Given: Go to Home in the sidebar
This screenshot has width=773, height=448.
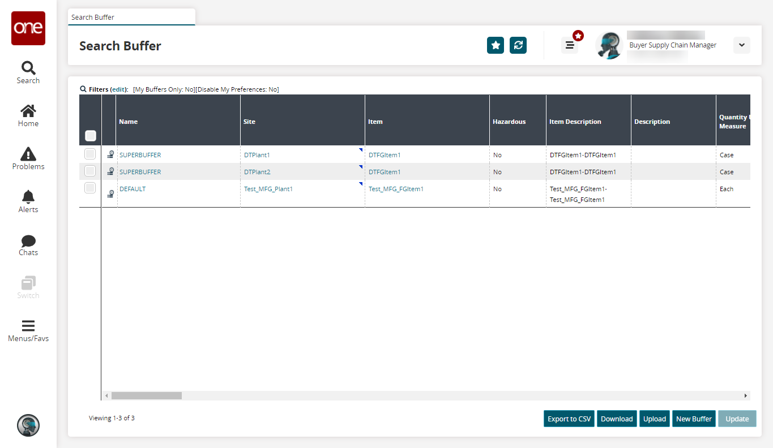Looking at the screenshot, I should (28, 115).
